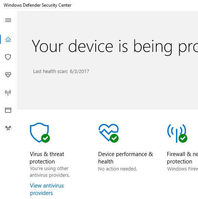The height and width of the screenshot is (199, 198).
Task: Select the Virus & threat protection title
Action: pos(47,158)
